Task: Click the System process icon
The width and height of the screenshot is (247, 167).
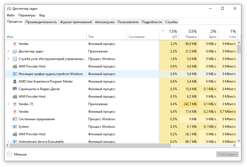Action: [x=15, y=127]
